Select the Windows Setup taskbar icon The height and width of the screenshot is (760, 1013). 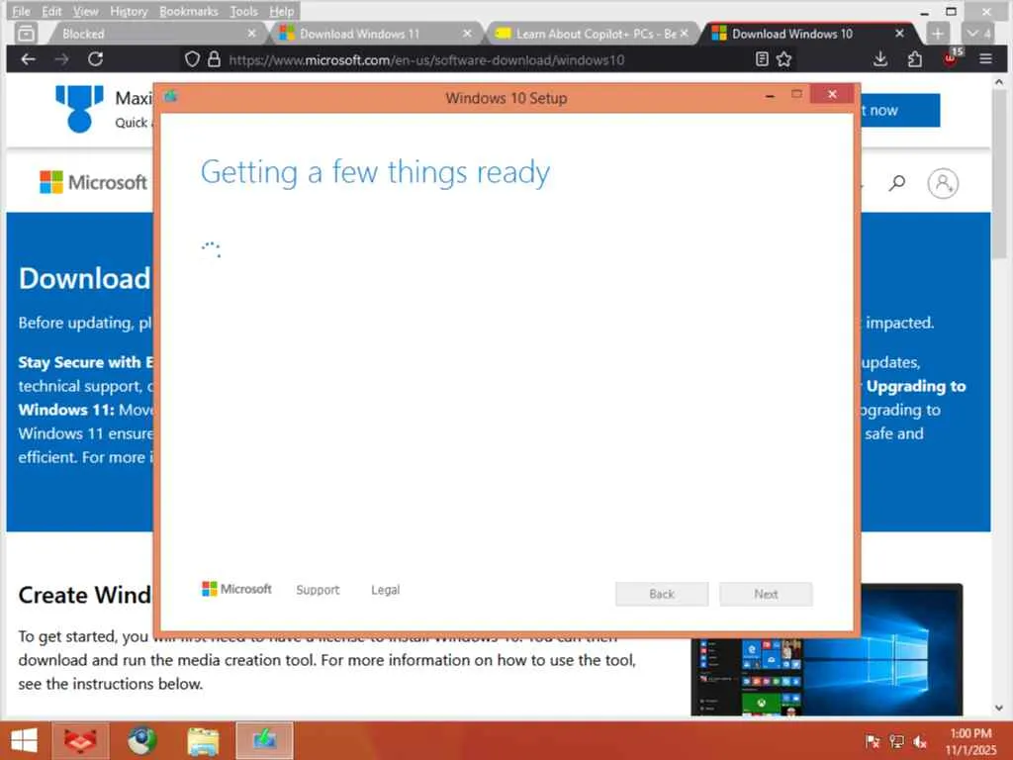[264, 740]
